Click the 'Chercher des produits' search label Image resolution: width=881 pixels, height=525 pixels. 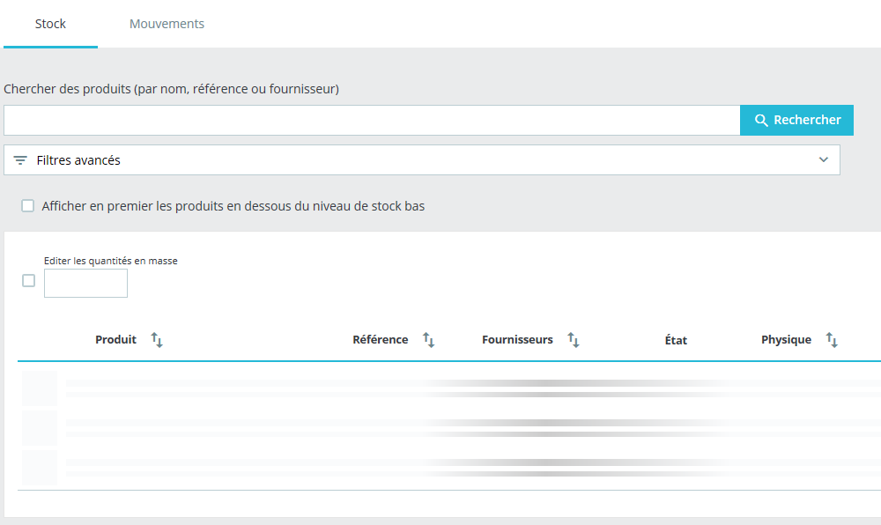click(172, 89)
